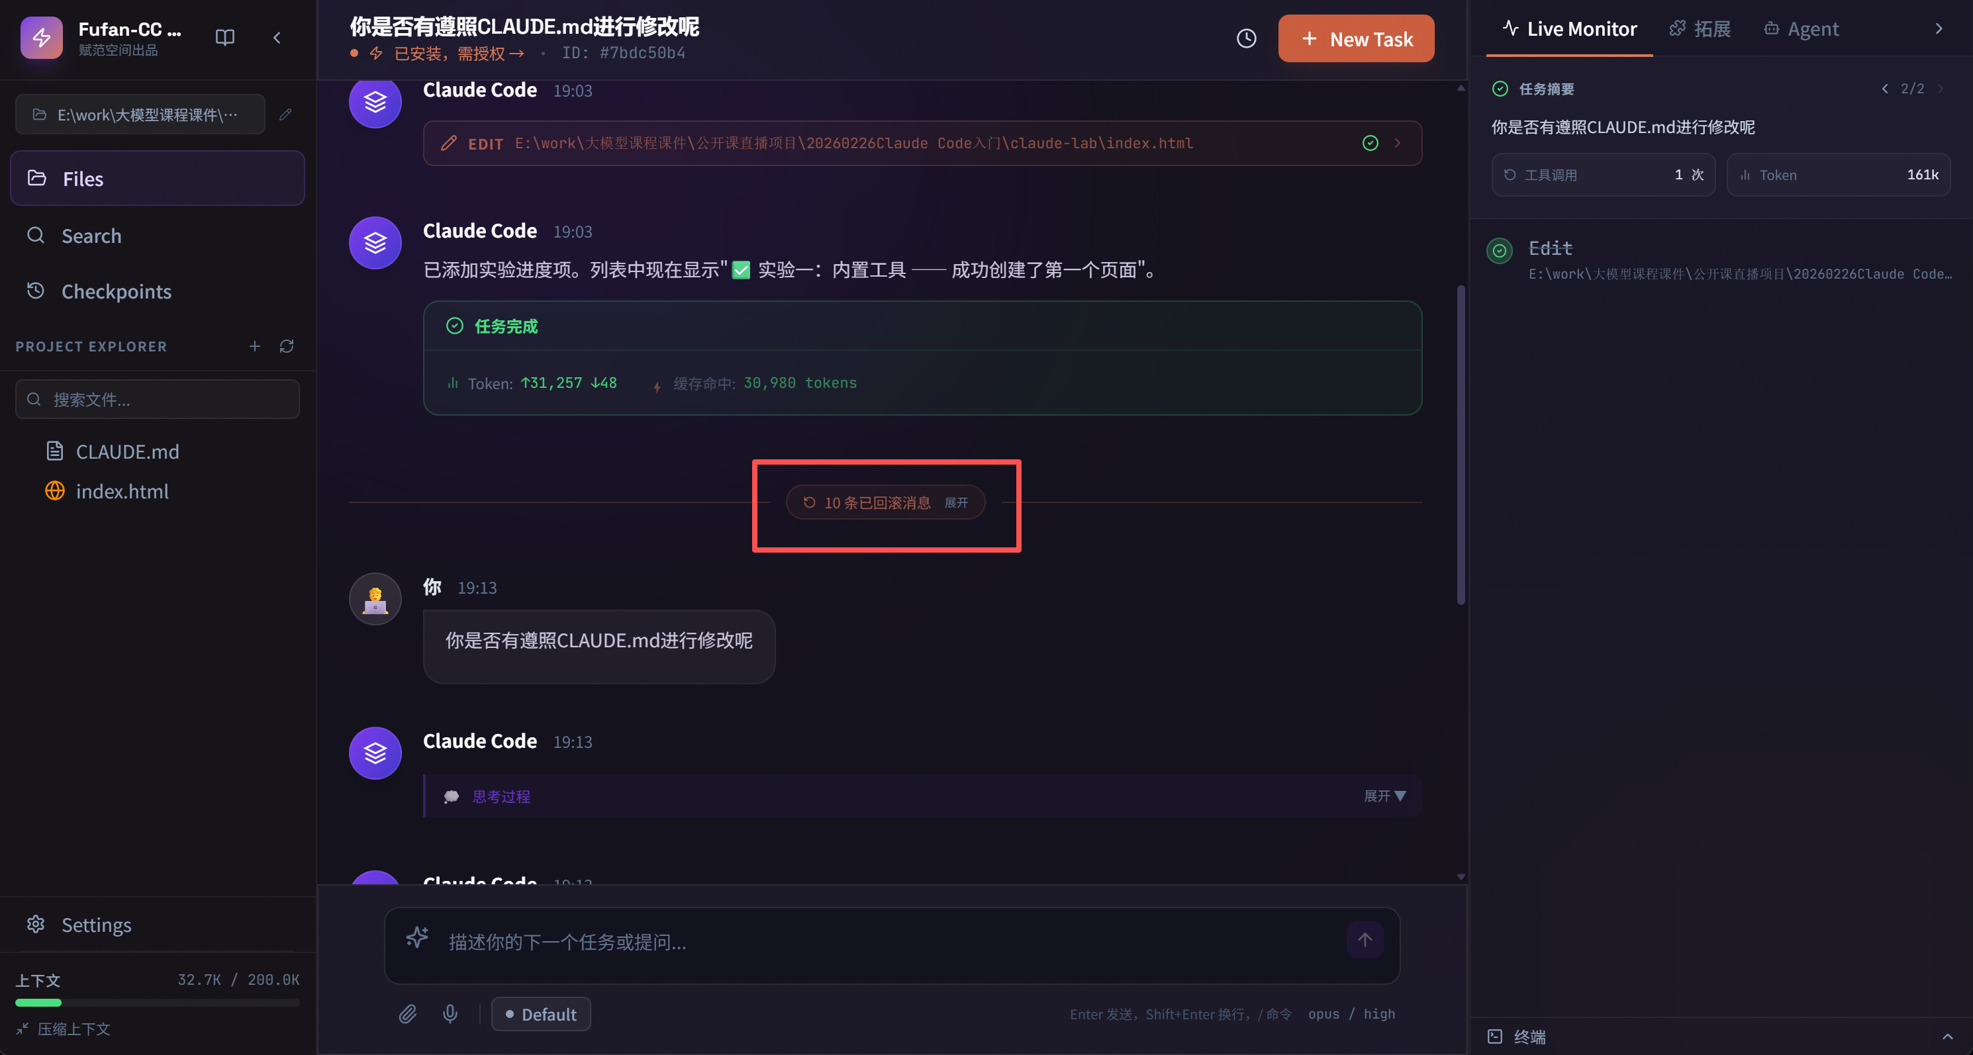1973x1055 pixels.
Task: Expand the EDIT index.html tool row
Action: (922, 143)
